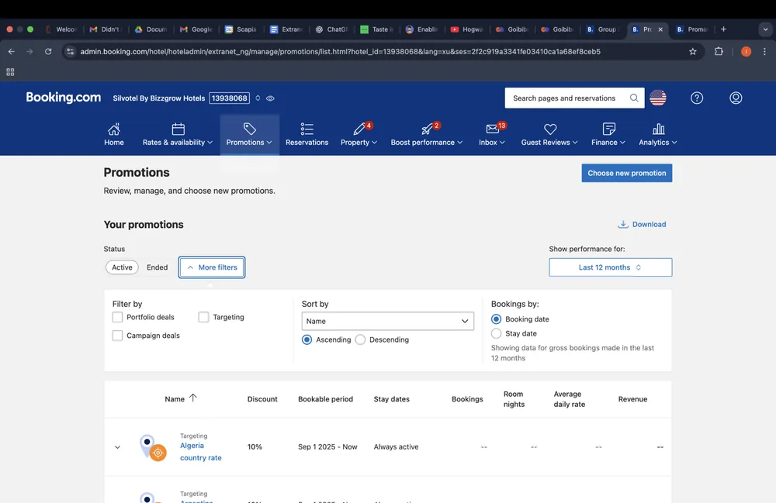Select the Ascending sort order
Image resolution: width=776 pixels, height=503 pixels.
click(307, 339)
